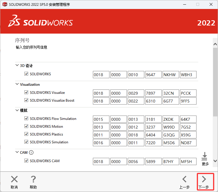The height and width of the screenshot is (192, 218).
Task: Click Plastics serial field containing G3QG
Action: point(171,135)
